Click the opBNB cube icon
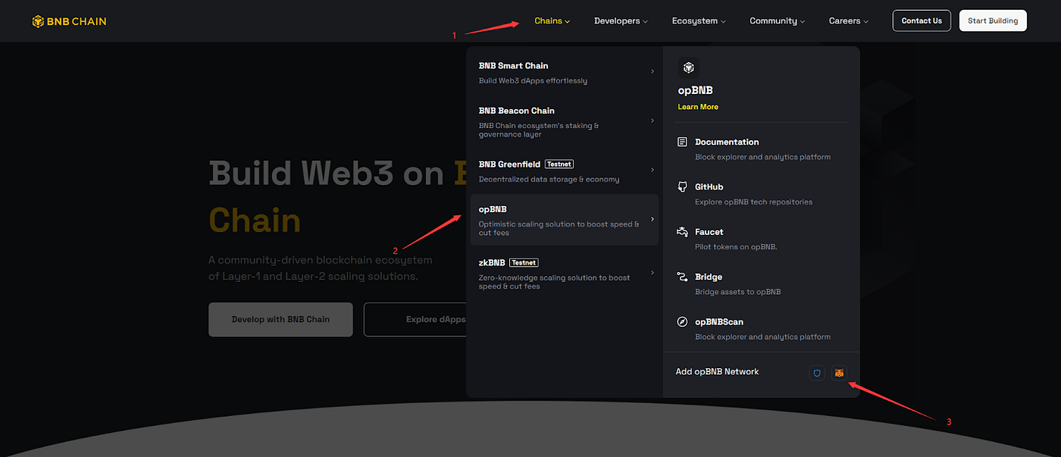Screen dimensions: 1061x457 [688, 68]
